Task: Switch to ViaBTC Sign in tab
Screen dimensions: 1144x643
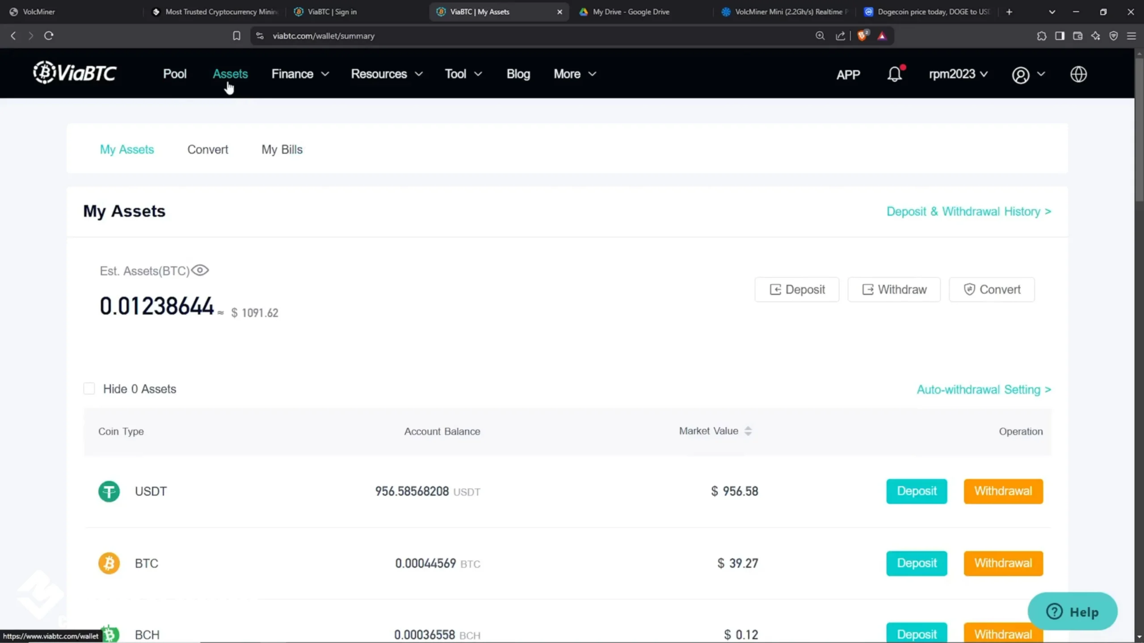Action: (x=357, y=12)
